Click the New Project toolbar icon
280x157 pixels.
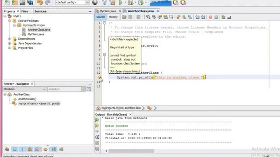[x=14, y=2]
